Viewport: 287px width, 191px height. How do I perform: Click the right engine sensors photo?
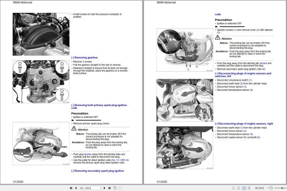(x=185, y=148)
